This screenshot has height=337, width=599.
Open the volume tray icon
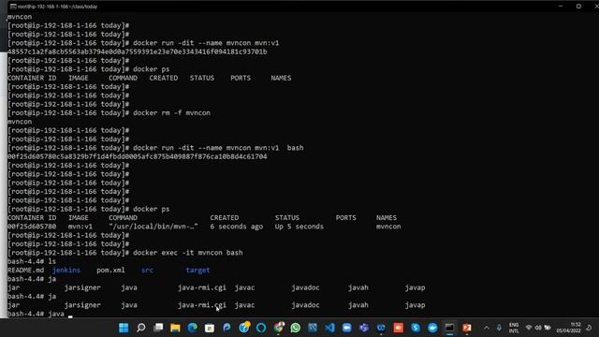click(538, 328)
